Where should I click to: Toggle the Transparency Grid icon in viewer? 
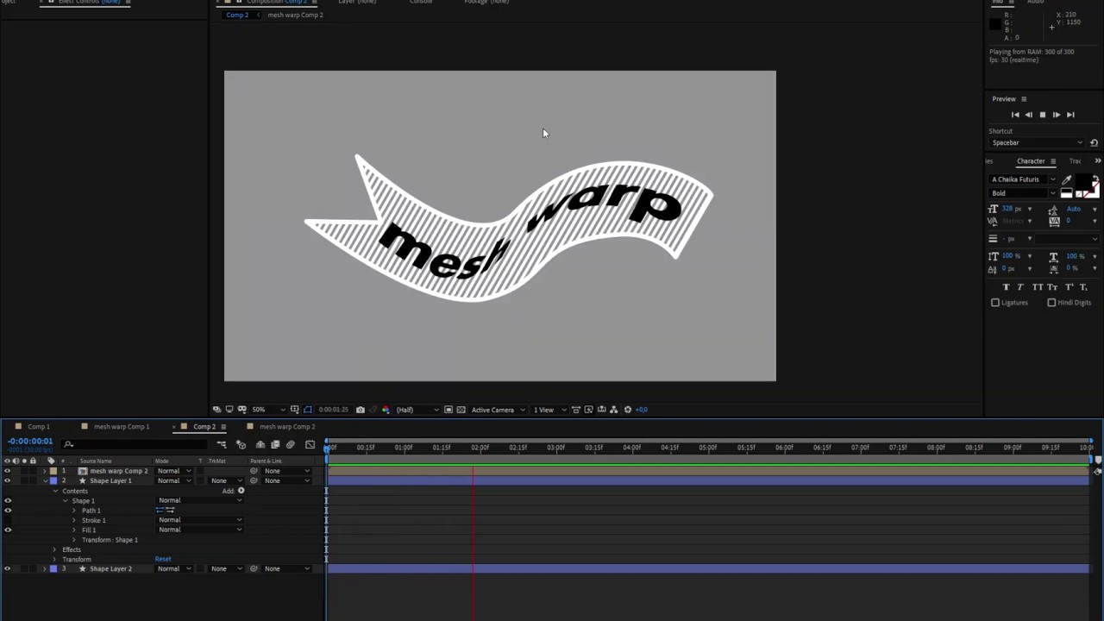pos(461,410)
